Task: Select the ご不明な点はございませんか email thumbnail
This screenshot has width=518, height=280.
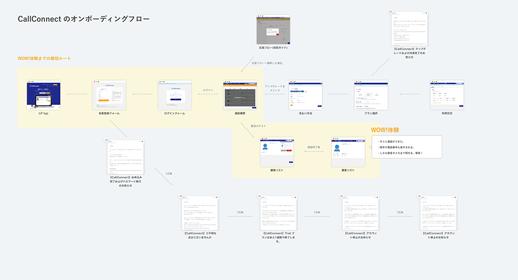Action: click(200, 213)
